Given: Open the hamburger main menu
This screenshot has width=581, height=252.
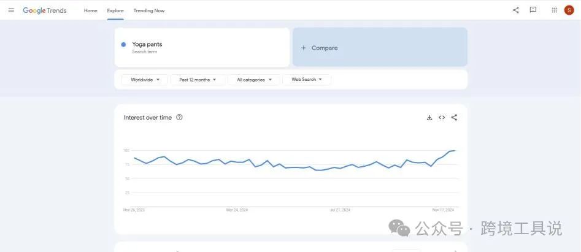Looking at the screenshot, I should click(x=11, y=10).
